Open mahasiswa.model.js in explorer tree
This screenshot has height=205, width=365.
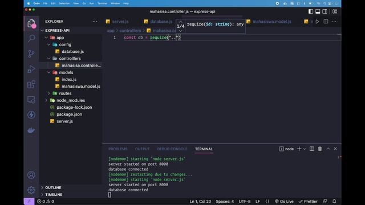[x=81, y=86]
